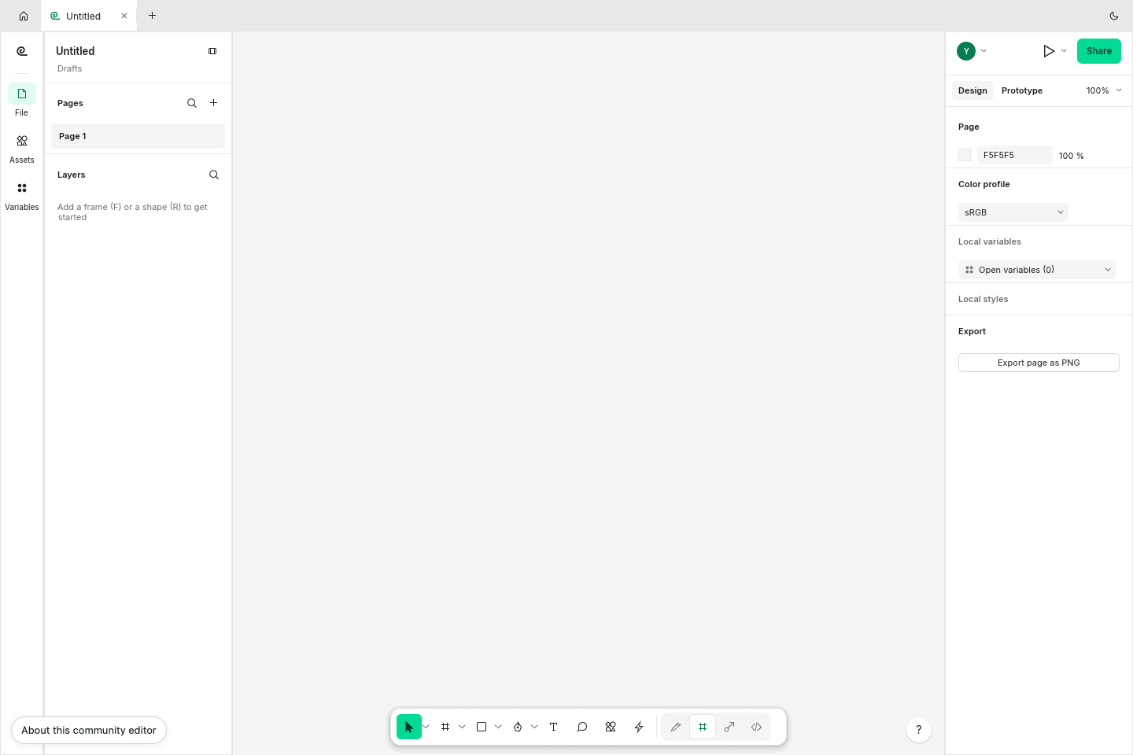Add a new page with plus icon
The height and width of the screenshot is (755, 1133).
213,103
